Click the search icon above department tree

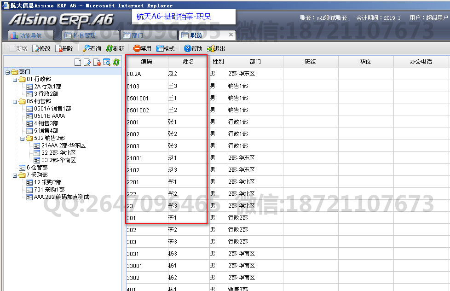(107, 63)
